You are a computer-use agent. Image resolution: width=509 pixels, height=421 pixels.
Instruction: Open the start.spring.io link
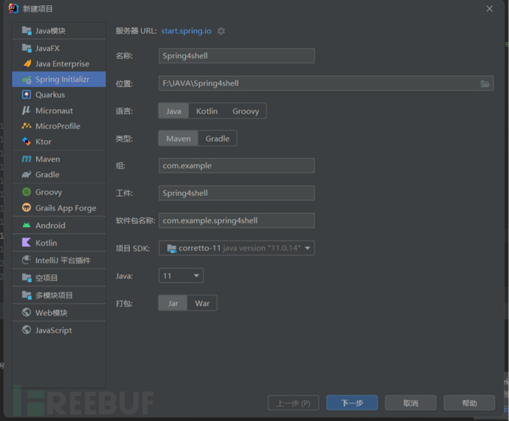186,31
